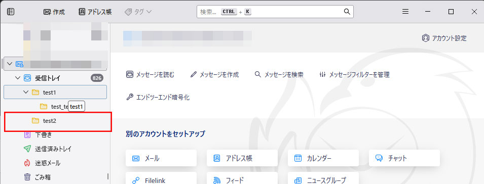
Task: Click the 826 unread count badge
Action: (x=97, y=78)
